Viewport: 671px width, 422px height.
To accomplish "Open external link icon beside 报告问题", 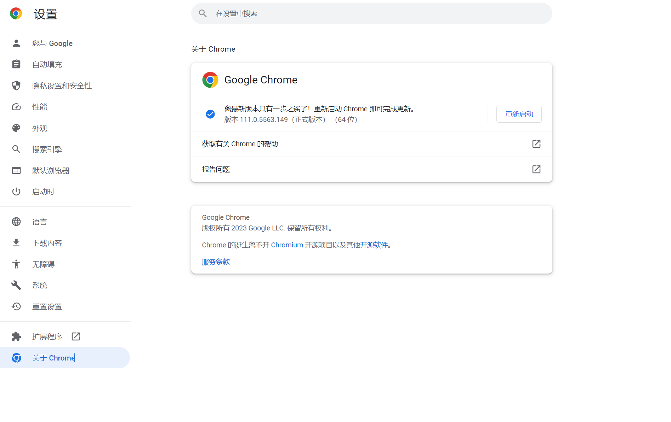I will 536,169.
